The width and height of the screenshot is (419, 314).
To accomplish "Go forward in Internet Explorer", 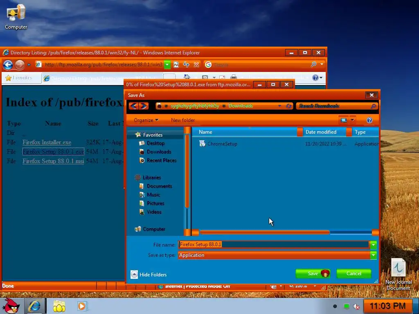I will point(20,65).
